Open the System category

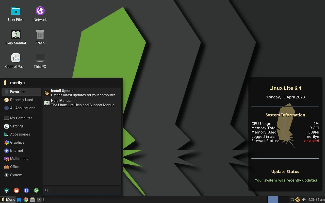[x=21, y=175]
